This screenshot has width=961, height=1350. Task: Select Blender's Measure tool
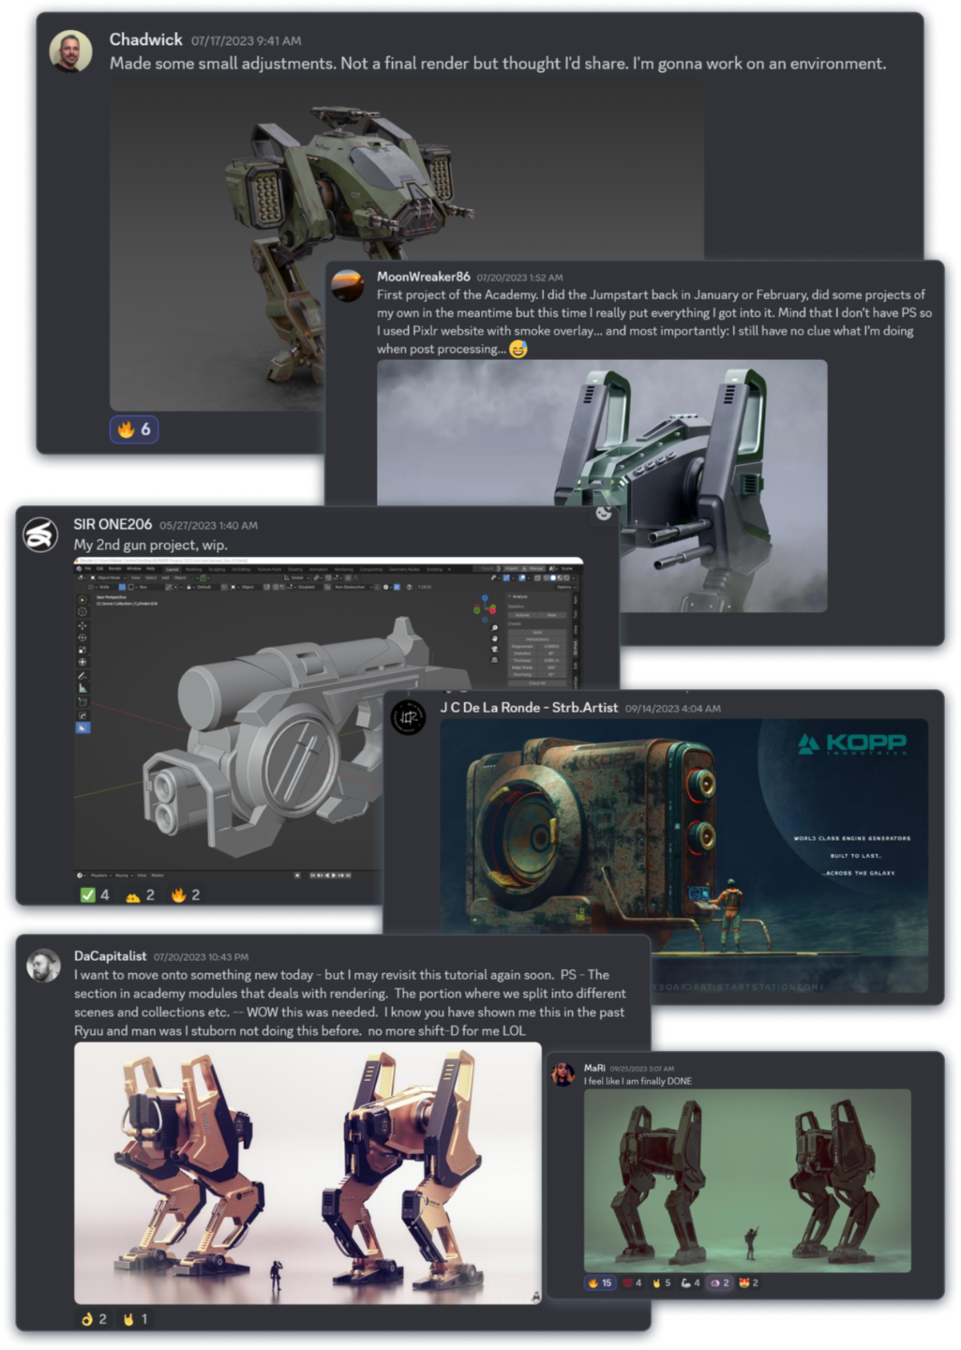83,688
